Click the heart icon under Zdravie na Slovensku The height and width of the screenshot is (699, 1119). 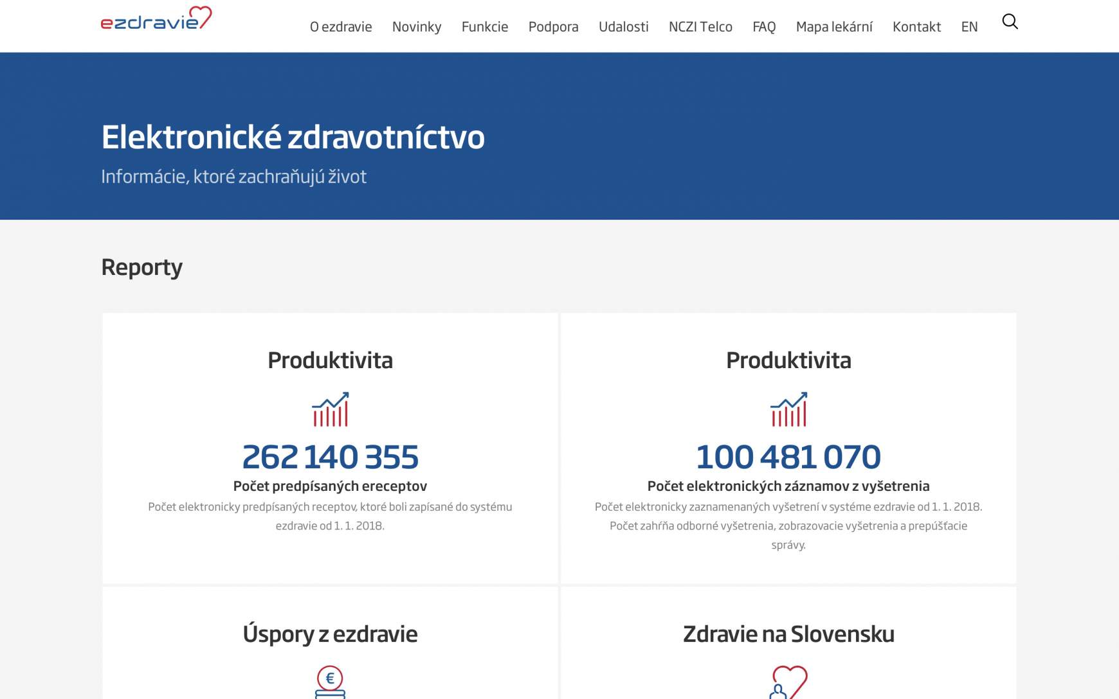click(788, 682)
